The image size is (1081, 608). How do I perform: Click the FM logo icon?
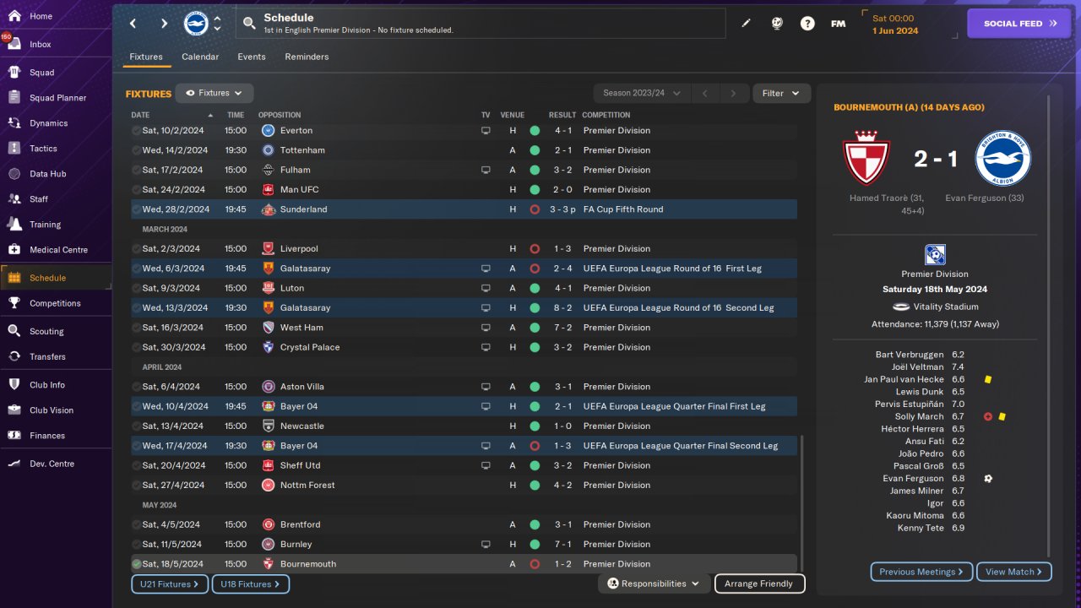[838, 24]
